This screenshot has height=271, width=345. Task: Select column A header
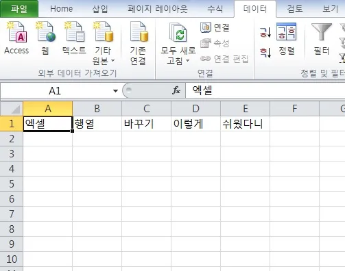point(48,109)
